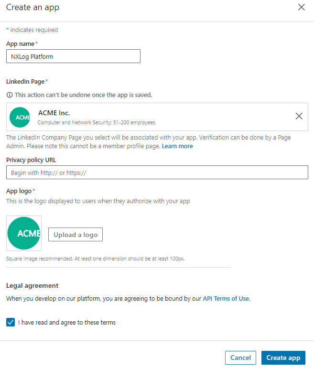This screenshot has width=314, height=369.
Task: Select the ACME Inc. company name text
Action: tap(54, 113)
